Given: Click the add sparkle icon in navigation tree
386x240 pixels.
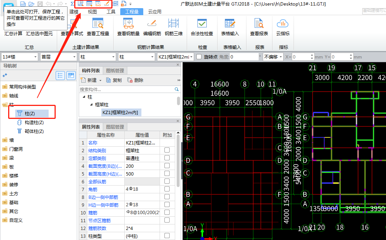Looking at the screenshot, I should pos(5,76).
